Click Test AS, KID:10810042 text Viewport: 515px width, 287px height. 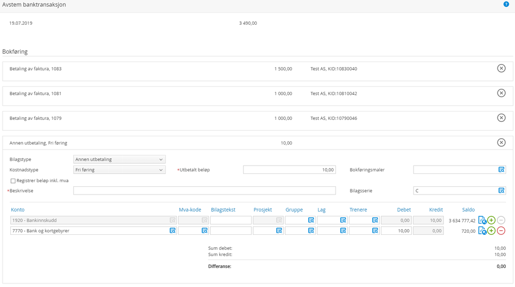coord(334,93)
